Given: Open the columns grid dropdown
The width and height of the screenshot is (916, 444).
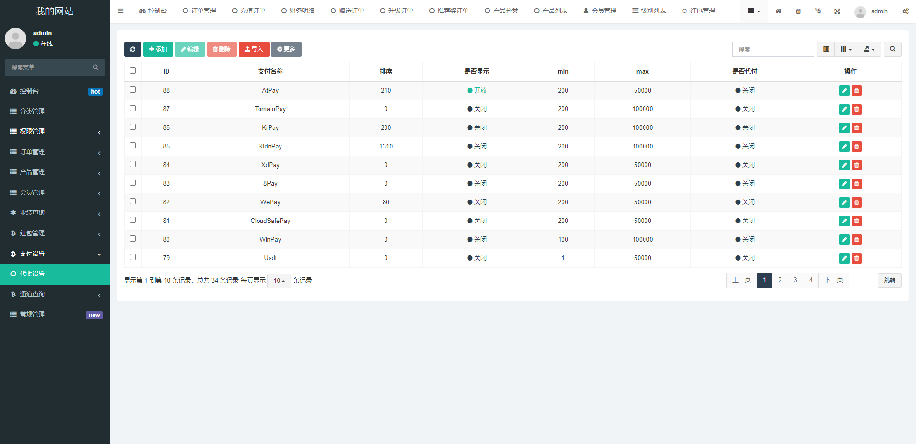Looking at the screenshot, I should 846,49.
